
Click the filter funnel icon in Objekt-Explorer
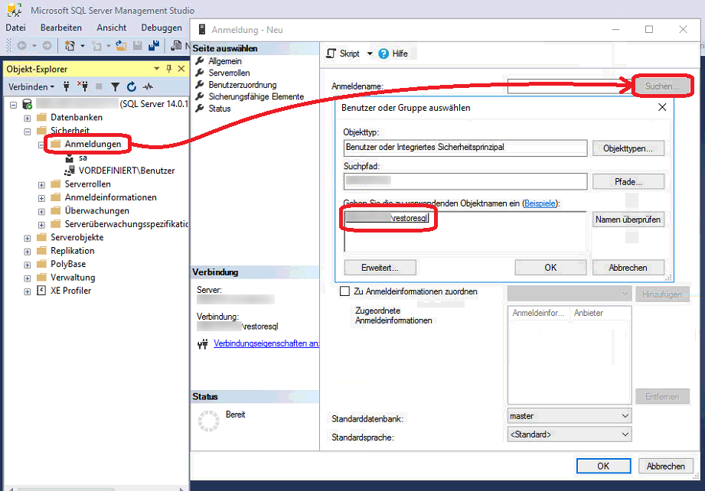click(x=115, y=87)
